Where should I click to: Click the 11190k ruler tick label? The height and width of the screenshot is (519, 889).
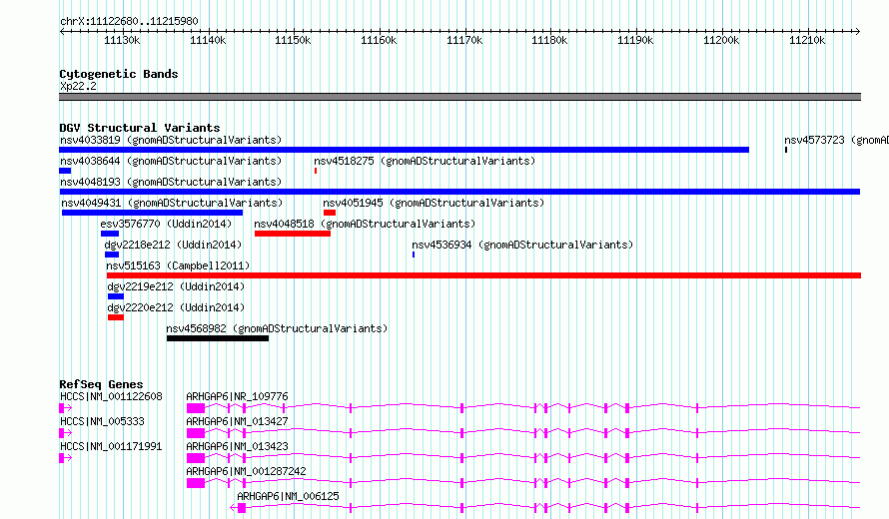click(635, 40)
